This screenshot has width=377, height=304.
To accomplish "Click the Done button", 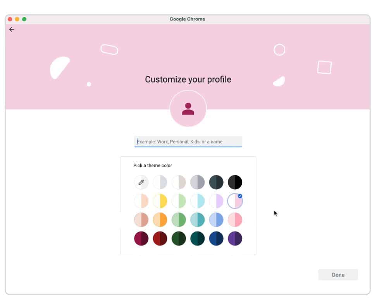I will tap(338, 275).
